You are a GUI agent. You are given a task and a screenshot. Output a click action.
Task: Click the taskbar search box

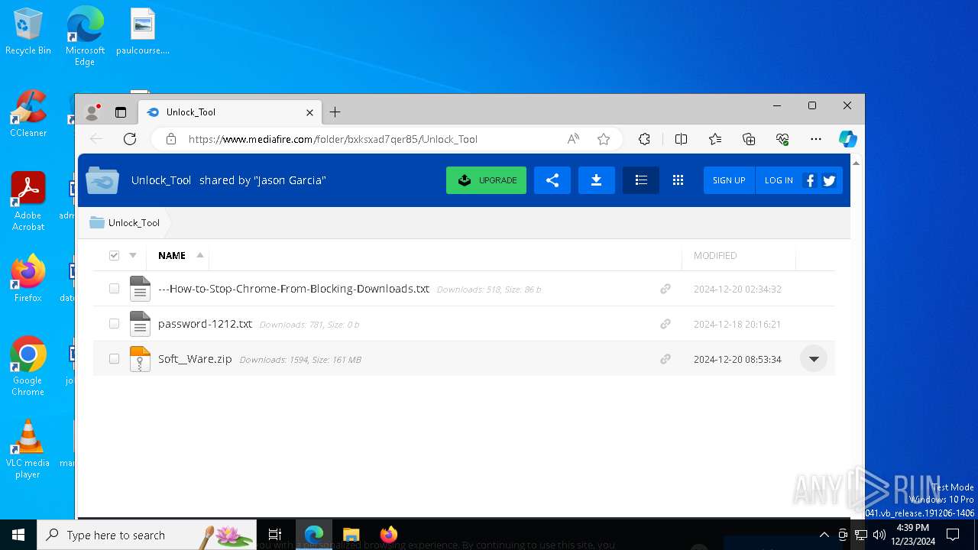(x=147, y=535)
